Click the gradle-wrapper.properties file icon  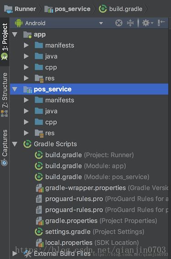(x=39, y=188)
